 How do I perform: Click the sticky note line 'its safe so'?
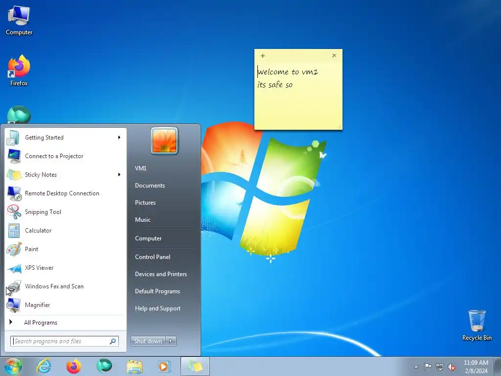coord(275,85)
